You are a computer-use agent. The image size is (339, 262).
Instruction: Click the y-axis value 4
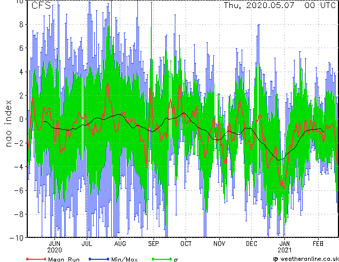pyautogui.click(x=21, y=72)
